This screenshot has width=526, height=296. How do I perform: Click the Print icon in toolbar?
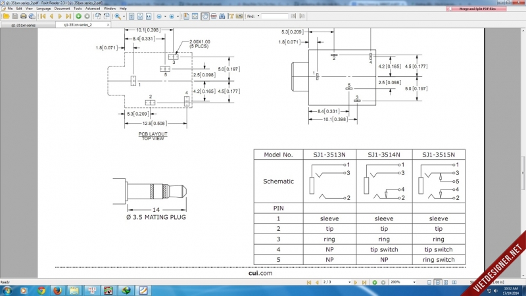(23, 15)
